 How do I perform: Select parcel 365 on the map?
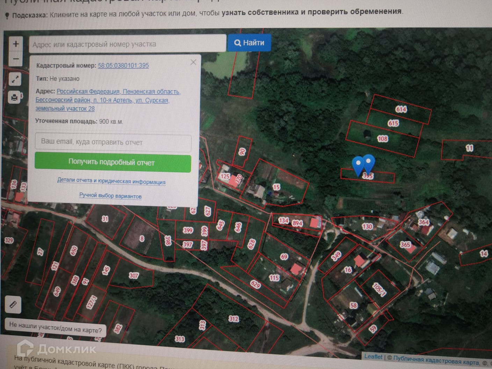coord(405,245)
